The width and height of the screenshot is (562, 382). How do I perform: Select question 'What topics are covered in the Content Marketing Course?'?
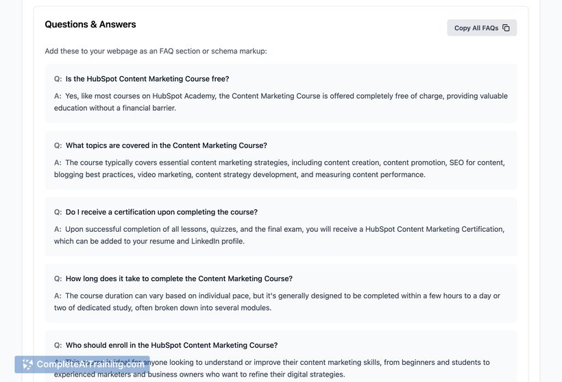click(167, 145)
